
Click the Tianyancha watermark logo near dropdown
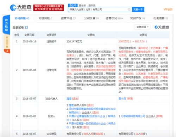[x=162, y=27]
